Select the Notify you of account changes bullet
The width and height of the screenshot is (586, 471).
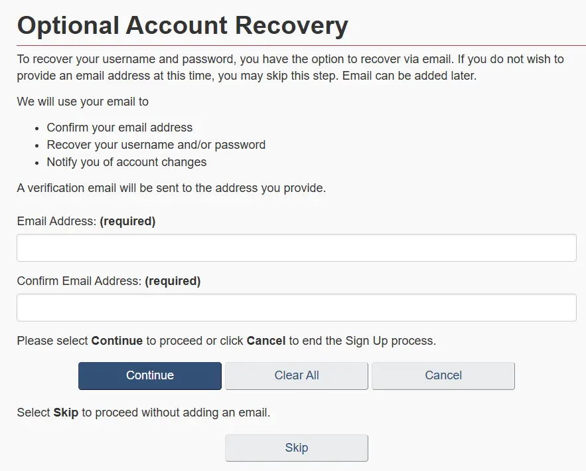point(126,162)
